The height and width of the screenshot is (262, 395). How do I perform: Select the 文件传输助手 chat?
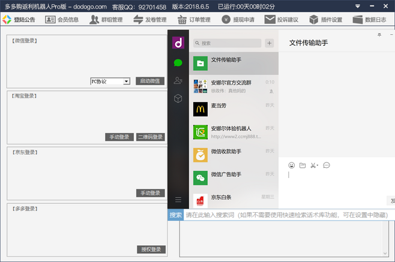click(x=234, y=64)
